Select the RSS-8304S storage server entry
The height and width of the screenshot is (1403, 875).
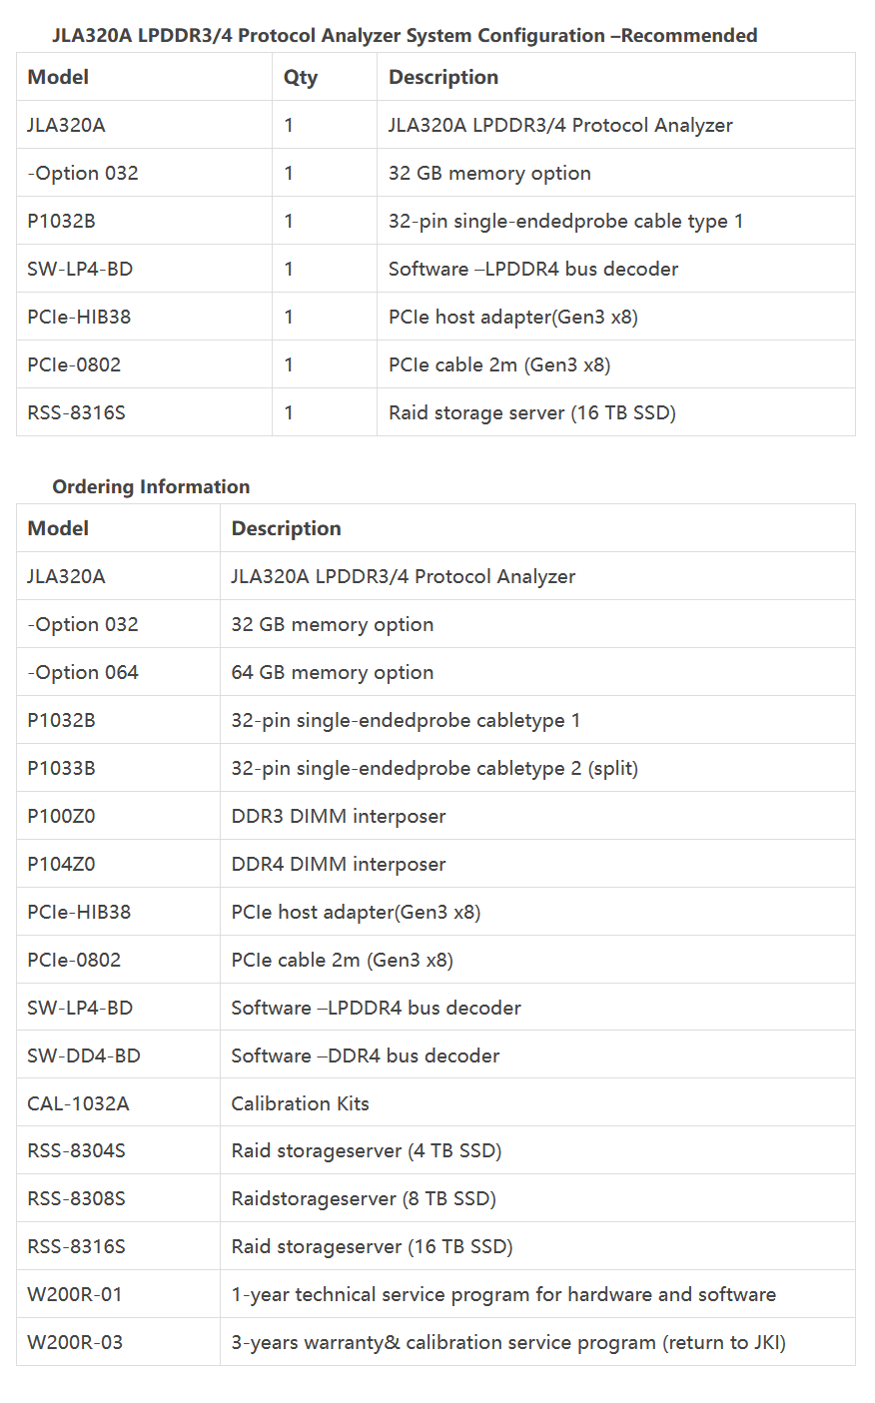436,1150
